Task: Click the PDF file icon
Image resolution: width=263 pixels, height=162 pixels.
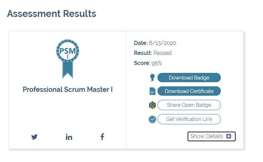Action: 152,91
